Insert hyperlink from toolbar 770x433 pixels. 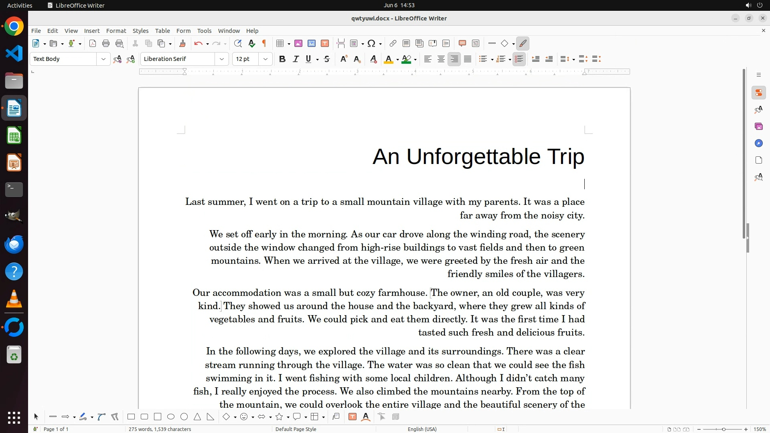(393, 44)
